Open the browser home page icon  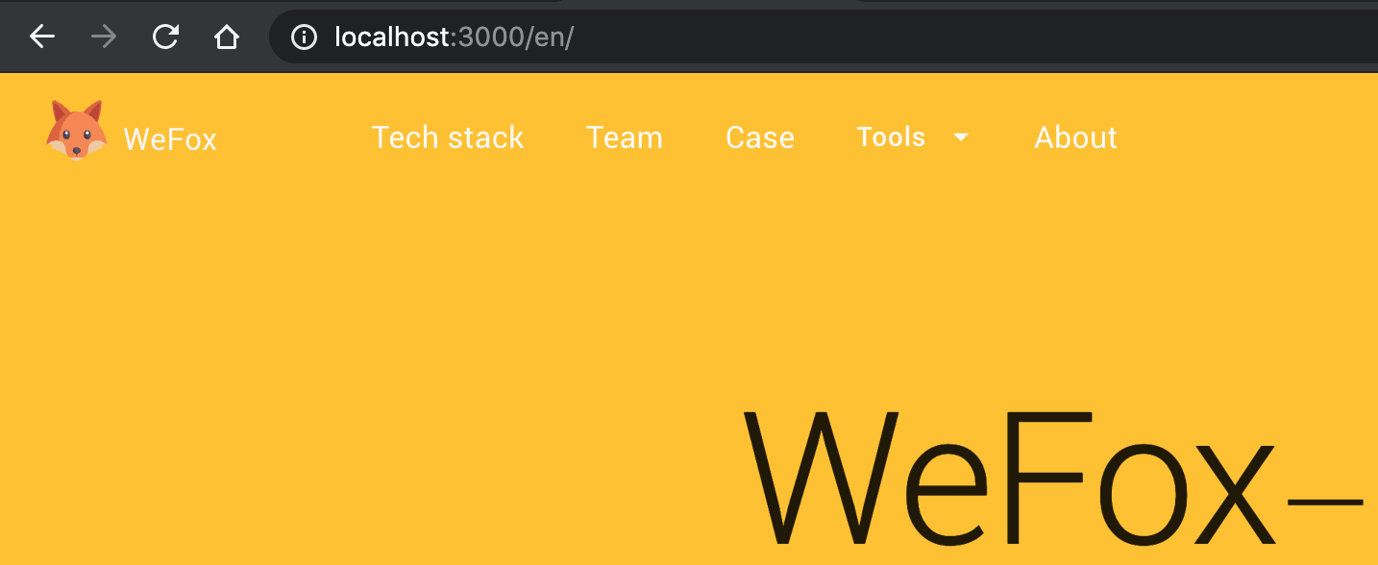(226, 37)
